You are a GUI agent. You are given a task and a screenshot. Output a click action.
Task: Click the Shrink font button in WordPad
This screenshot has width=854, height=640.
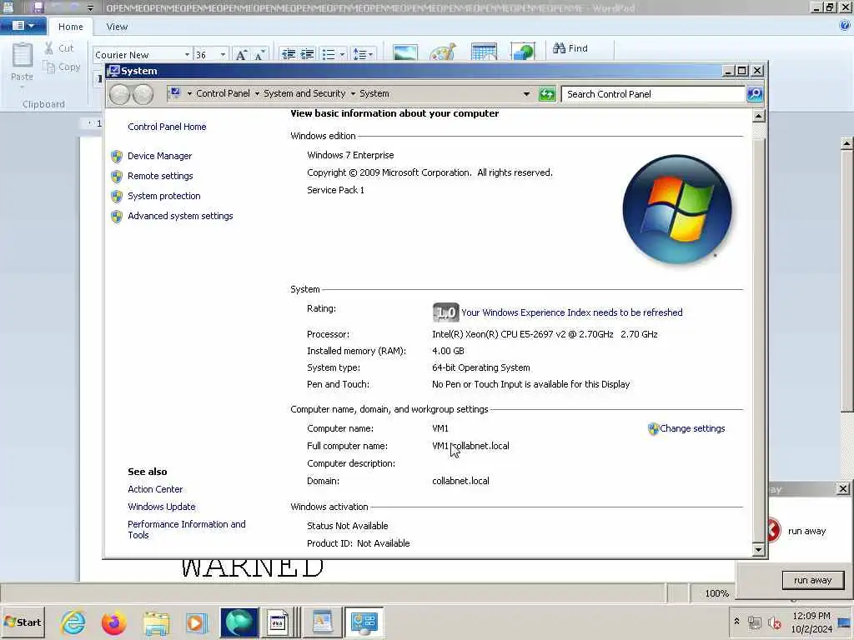(259, 54)
